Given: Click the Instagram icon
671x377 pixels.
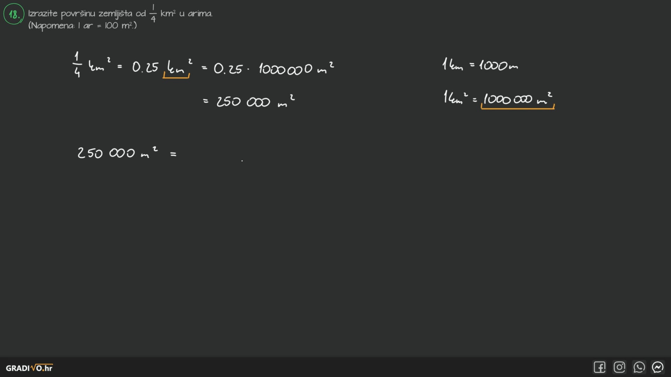Looking at the screenshot, I should 619,367.
